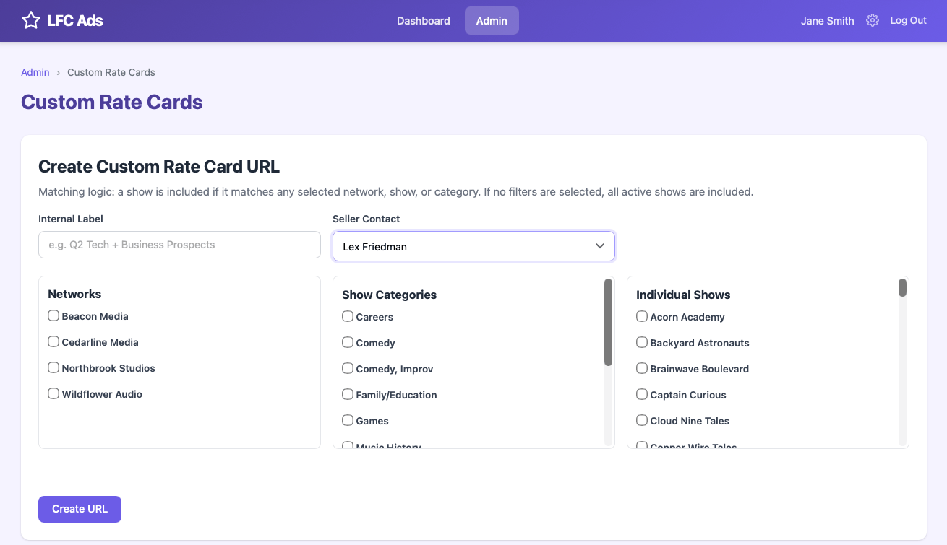Image resolution: width=947 pixels, height=545 pixels.
Task: Log out using the Log Out link
Action: 907,20
